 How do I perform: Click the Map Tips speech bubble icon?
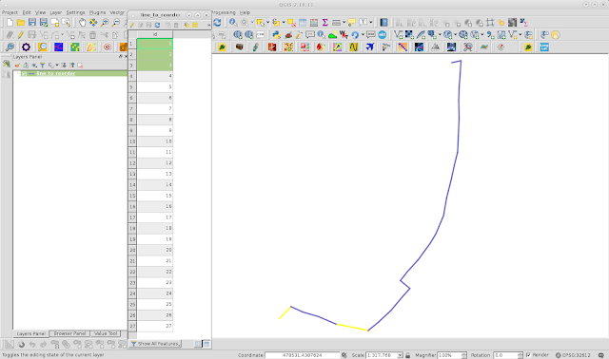pos(352,23)
